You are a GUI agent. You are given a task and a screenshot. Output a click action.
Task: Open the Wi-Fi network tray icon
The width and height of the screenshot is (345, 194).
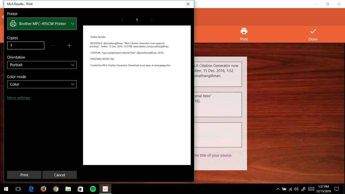pos(290,189)
